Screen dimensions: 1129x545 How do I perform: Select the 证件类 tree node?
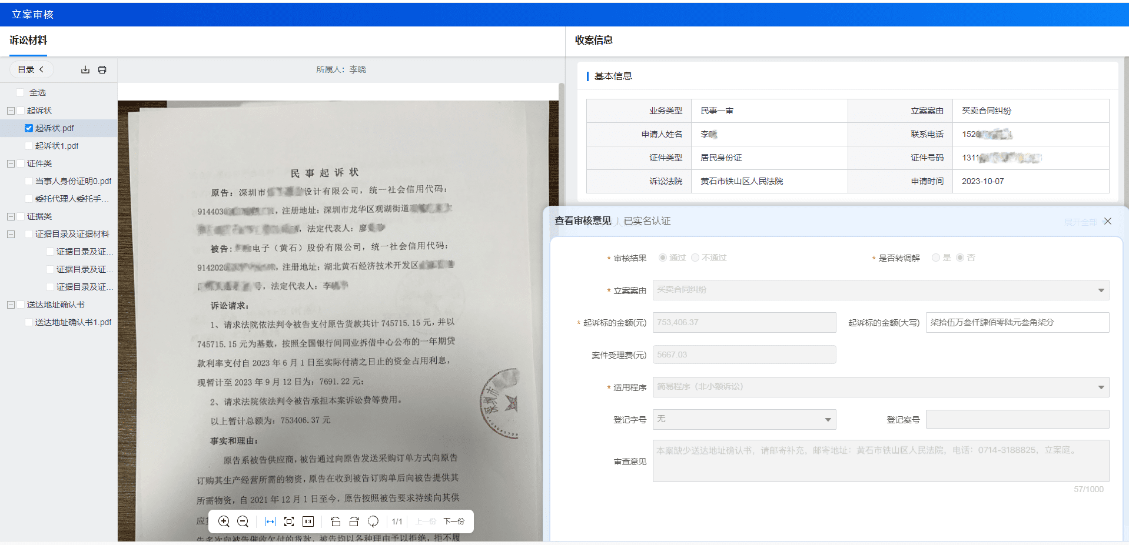[39, 163]
